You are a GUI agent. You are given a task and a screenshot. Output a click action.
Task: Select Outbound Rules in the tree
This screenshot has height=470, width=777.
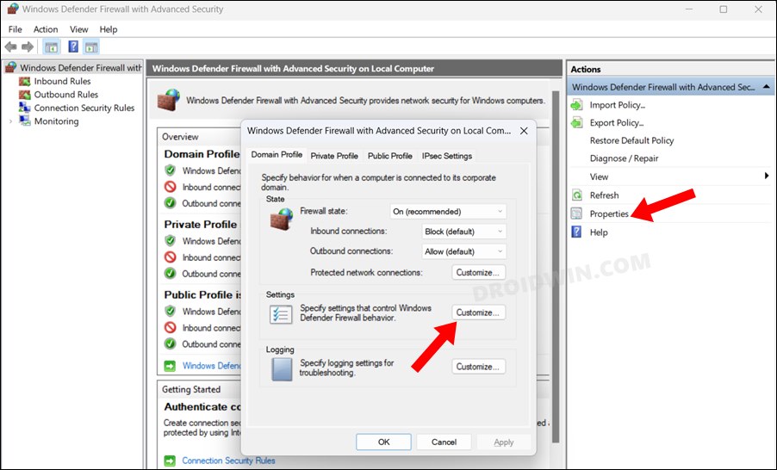pyautogui.click(x=66, y=95)
